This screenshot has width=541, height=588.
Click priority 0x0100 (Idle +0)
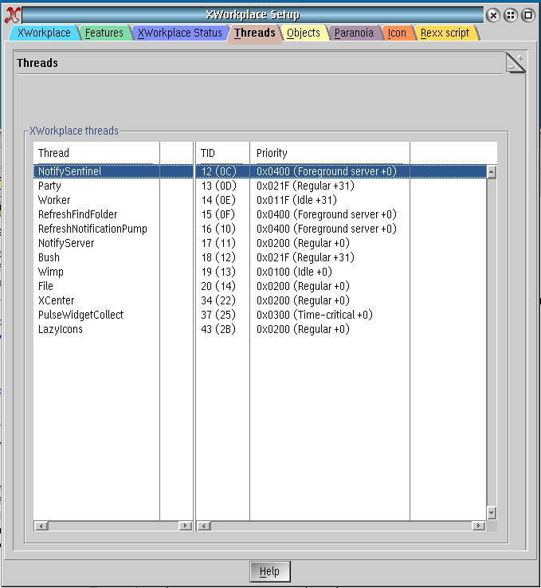294,272
